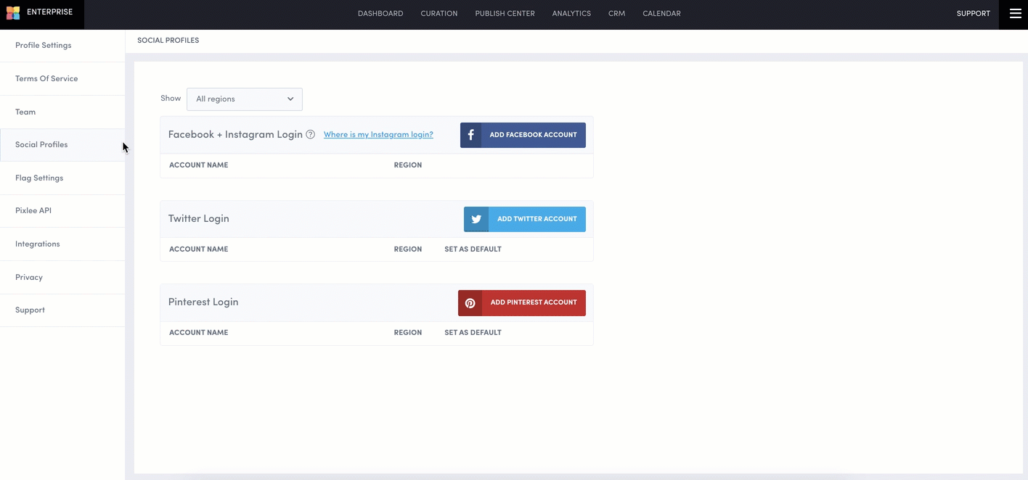The width and height of the screenshot is (1028, 480).
Task: Open the hamburger menu icon
Action: pos(1015,14)
